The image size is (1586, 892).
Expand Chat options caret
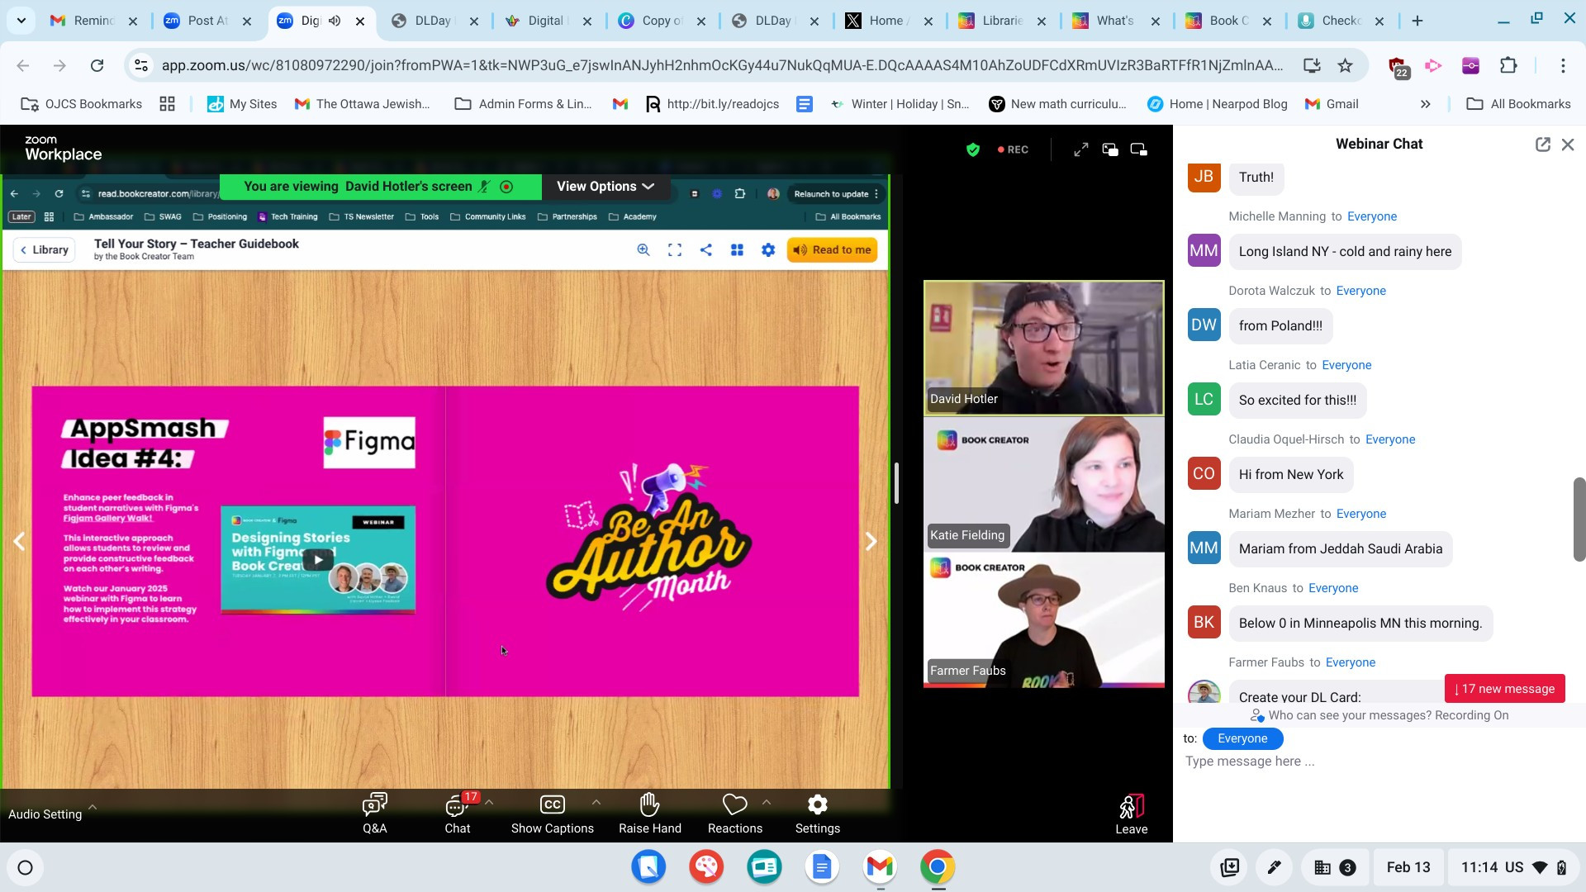click(489, 802)
